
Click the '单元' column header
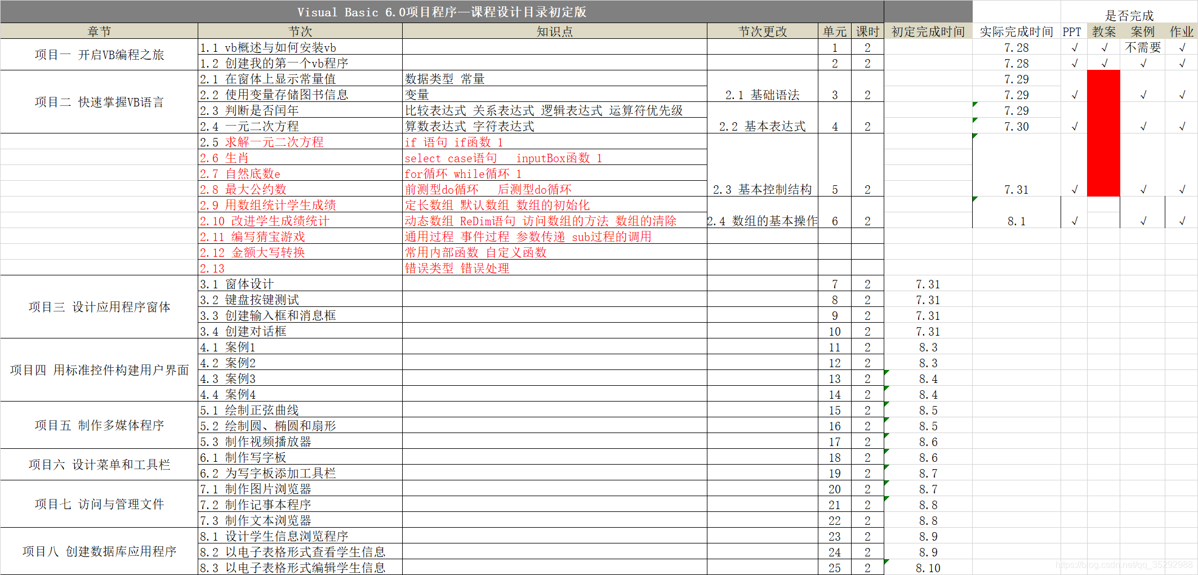[x=835, y=32]
